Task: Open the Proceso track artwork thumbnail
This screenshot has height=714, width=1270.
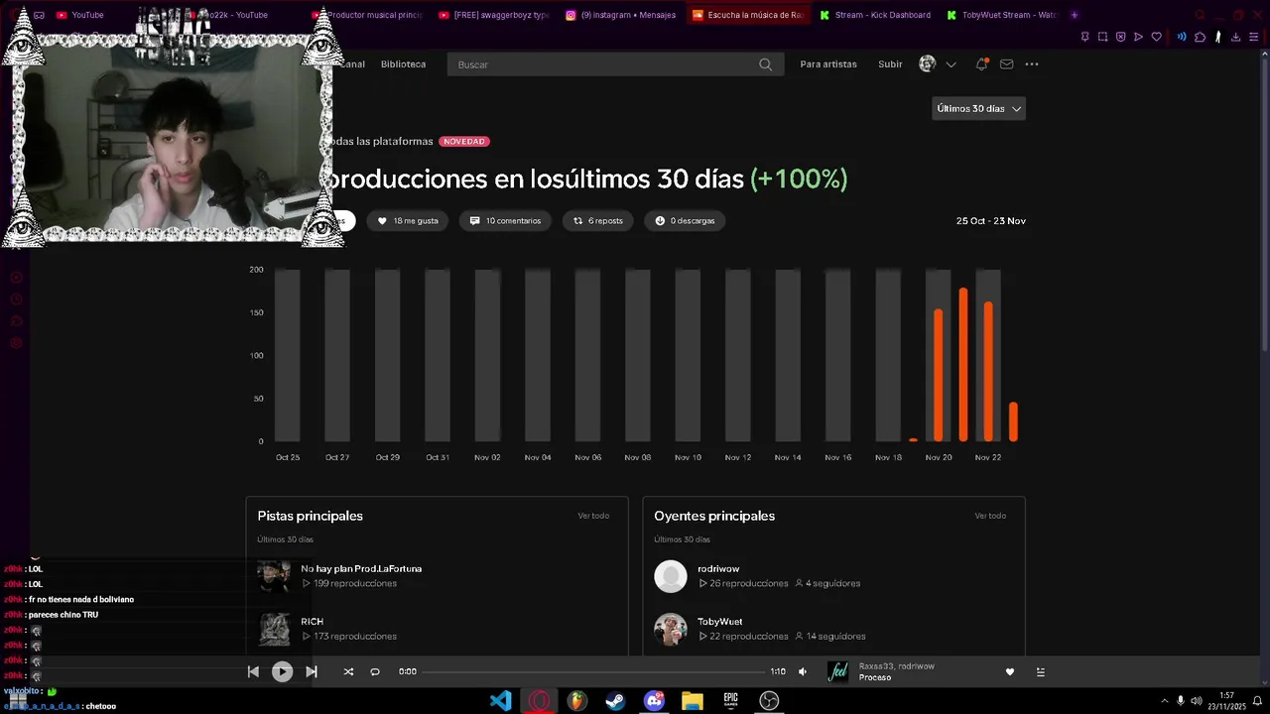Action: (837, 671)
